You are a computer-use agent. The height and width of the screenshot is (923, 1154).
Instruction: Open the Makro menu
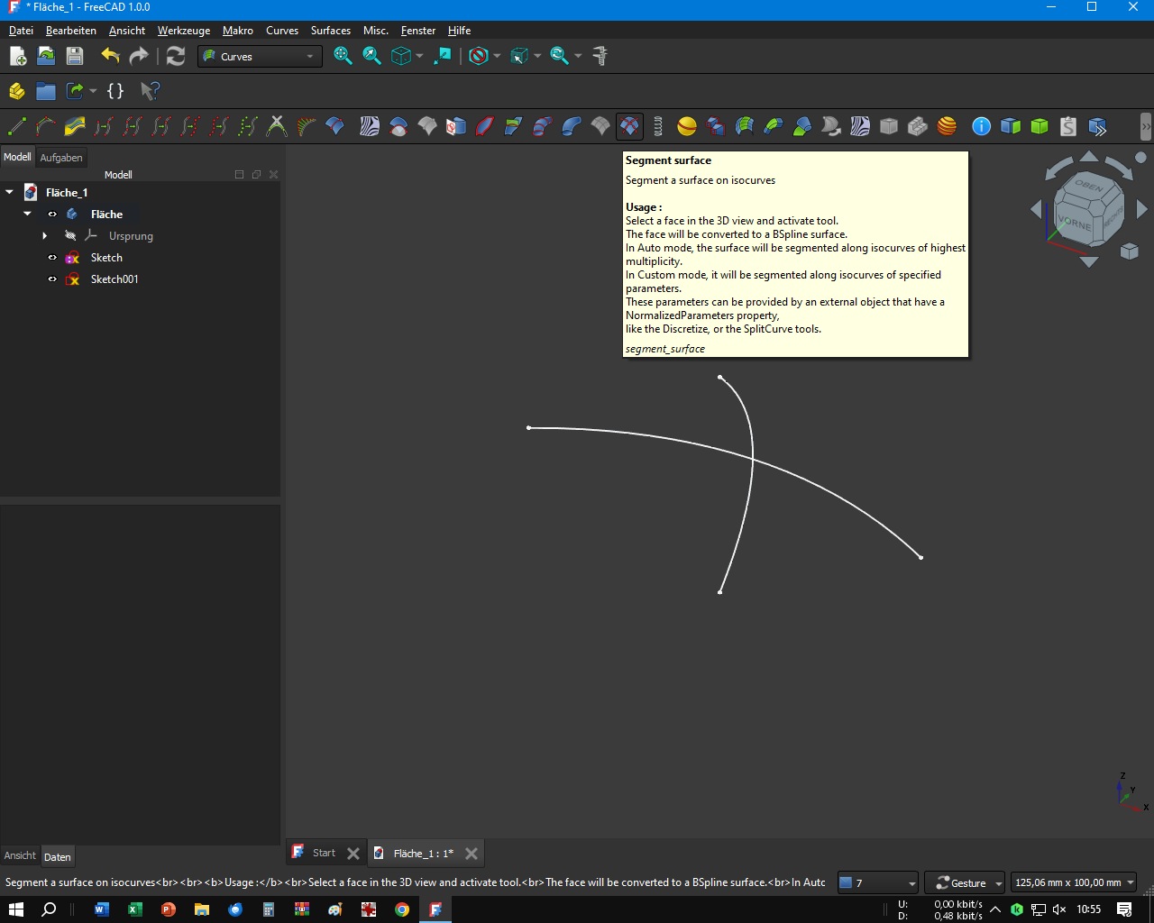coord(238,30)
